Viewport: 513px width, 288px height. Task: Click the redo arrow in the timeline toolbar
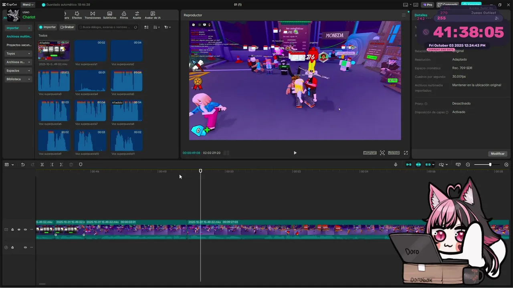click(33, 164)
